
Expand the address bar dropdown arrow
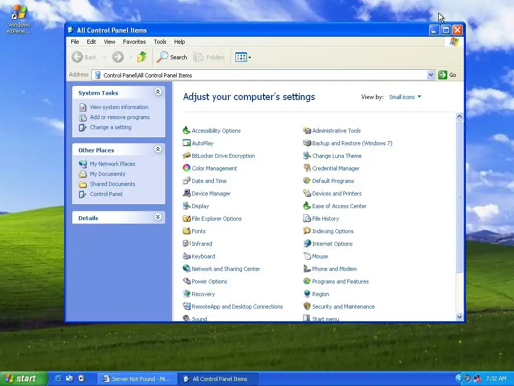click(x=431, y=75)
